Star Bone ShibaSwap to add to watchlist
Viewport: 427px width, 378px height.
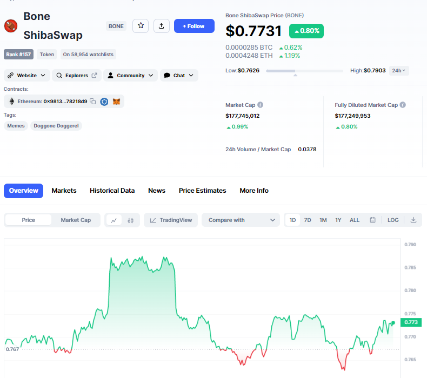coord(141,26)
